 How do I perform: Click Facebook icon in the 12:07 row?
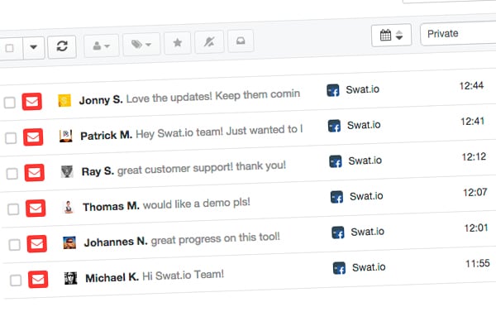tap(336, 197)
